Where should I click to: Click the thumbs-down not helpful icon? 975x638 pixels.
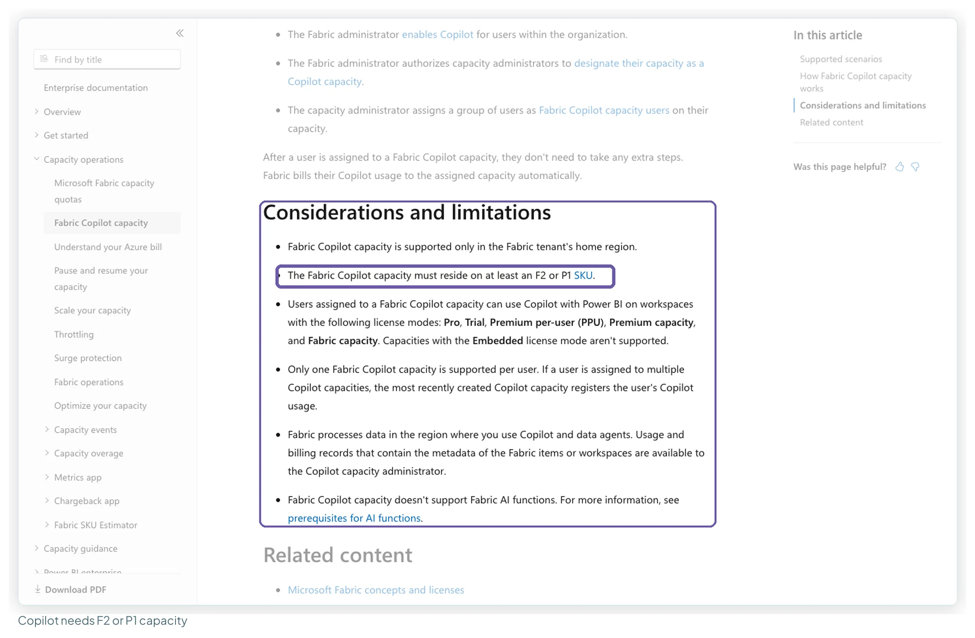pos(915,167)
